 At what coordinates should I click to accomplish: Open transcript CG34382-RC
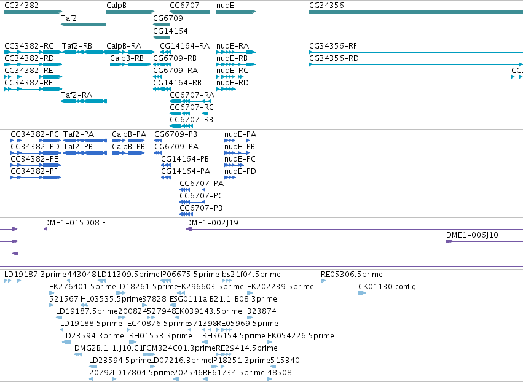click(33, 52)
